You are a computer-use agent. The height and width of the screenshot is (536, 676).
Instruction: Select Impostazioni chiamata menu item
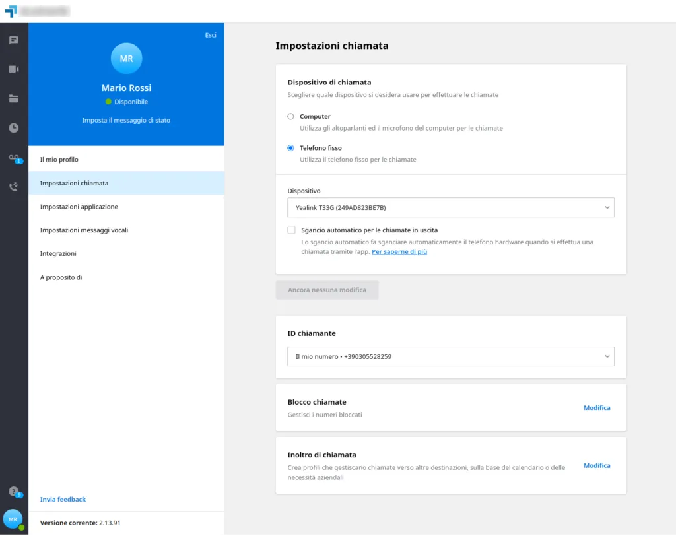pos(126,183)
